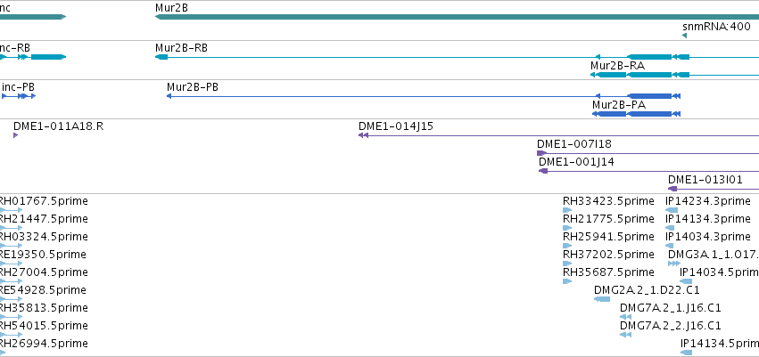Viewport: 759px width, 357px height.
Task: Select the snmRNA:400 feature label
Action: [716, 27]
